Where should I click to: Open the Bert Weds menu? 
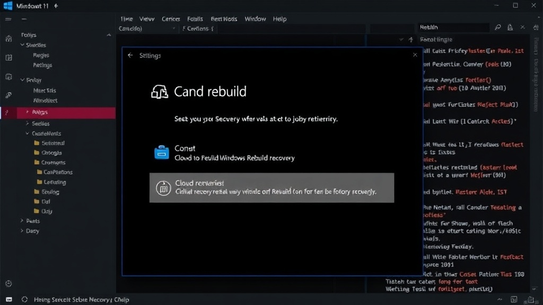[x=224, y=19]
